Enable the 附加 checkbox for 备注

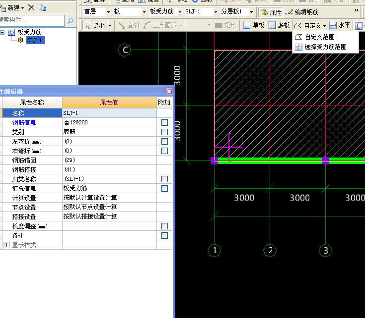click(164, 236)
